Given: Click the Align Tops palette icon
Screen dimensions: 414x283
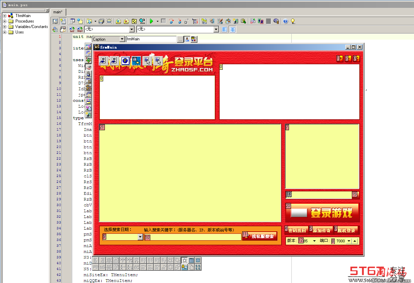Looking at the screenshot, I should pos(96,267).
